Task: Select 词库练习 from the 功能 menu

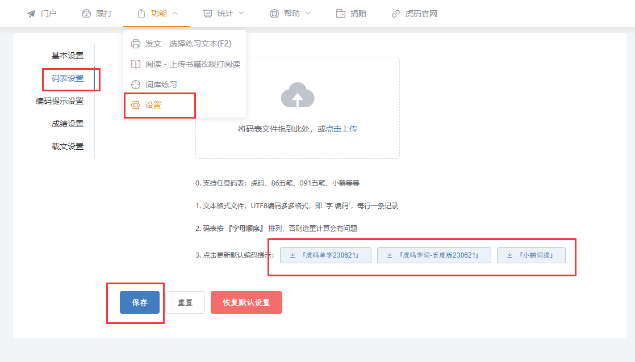Action: [161, 85]
